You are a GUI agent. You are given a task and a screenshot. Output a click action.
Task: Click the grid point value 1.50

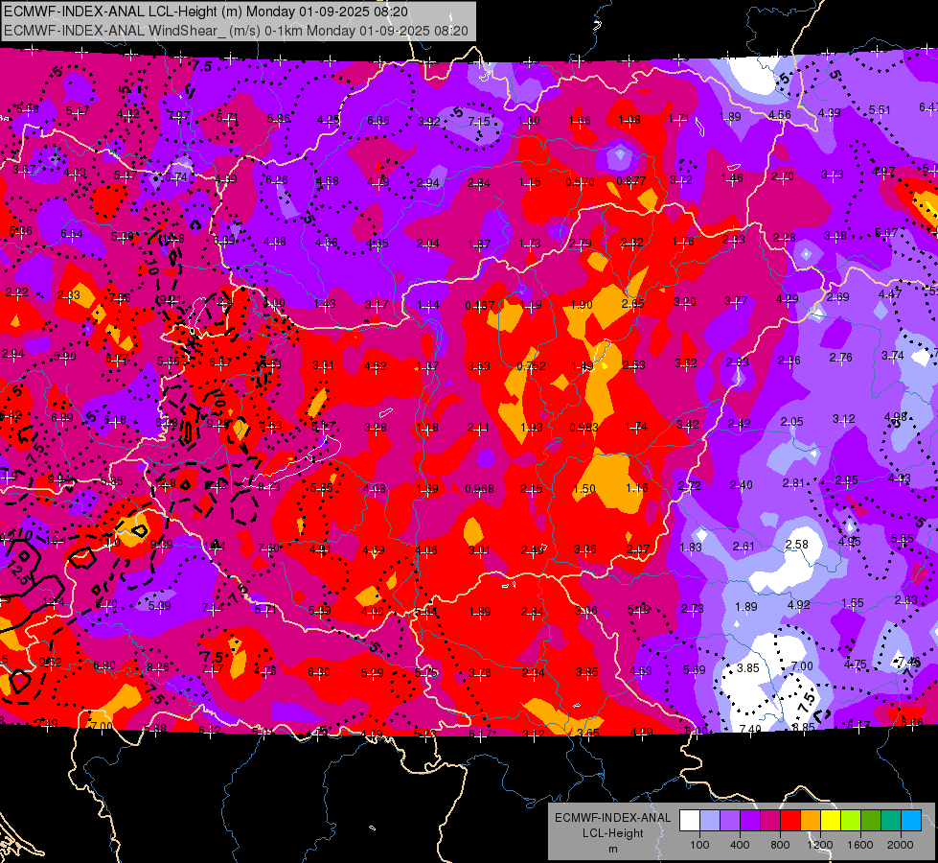click(x=583, y=489)
